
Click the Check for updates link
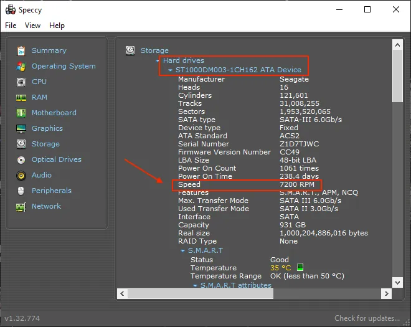pyautogui.click(x=367, y=318)
